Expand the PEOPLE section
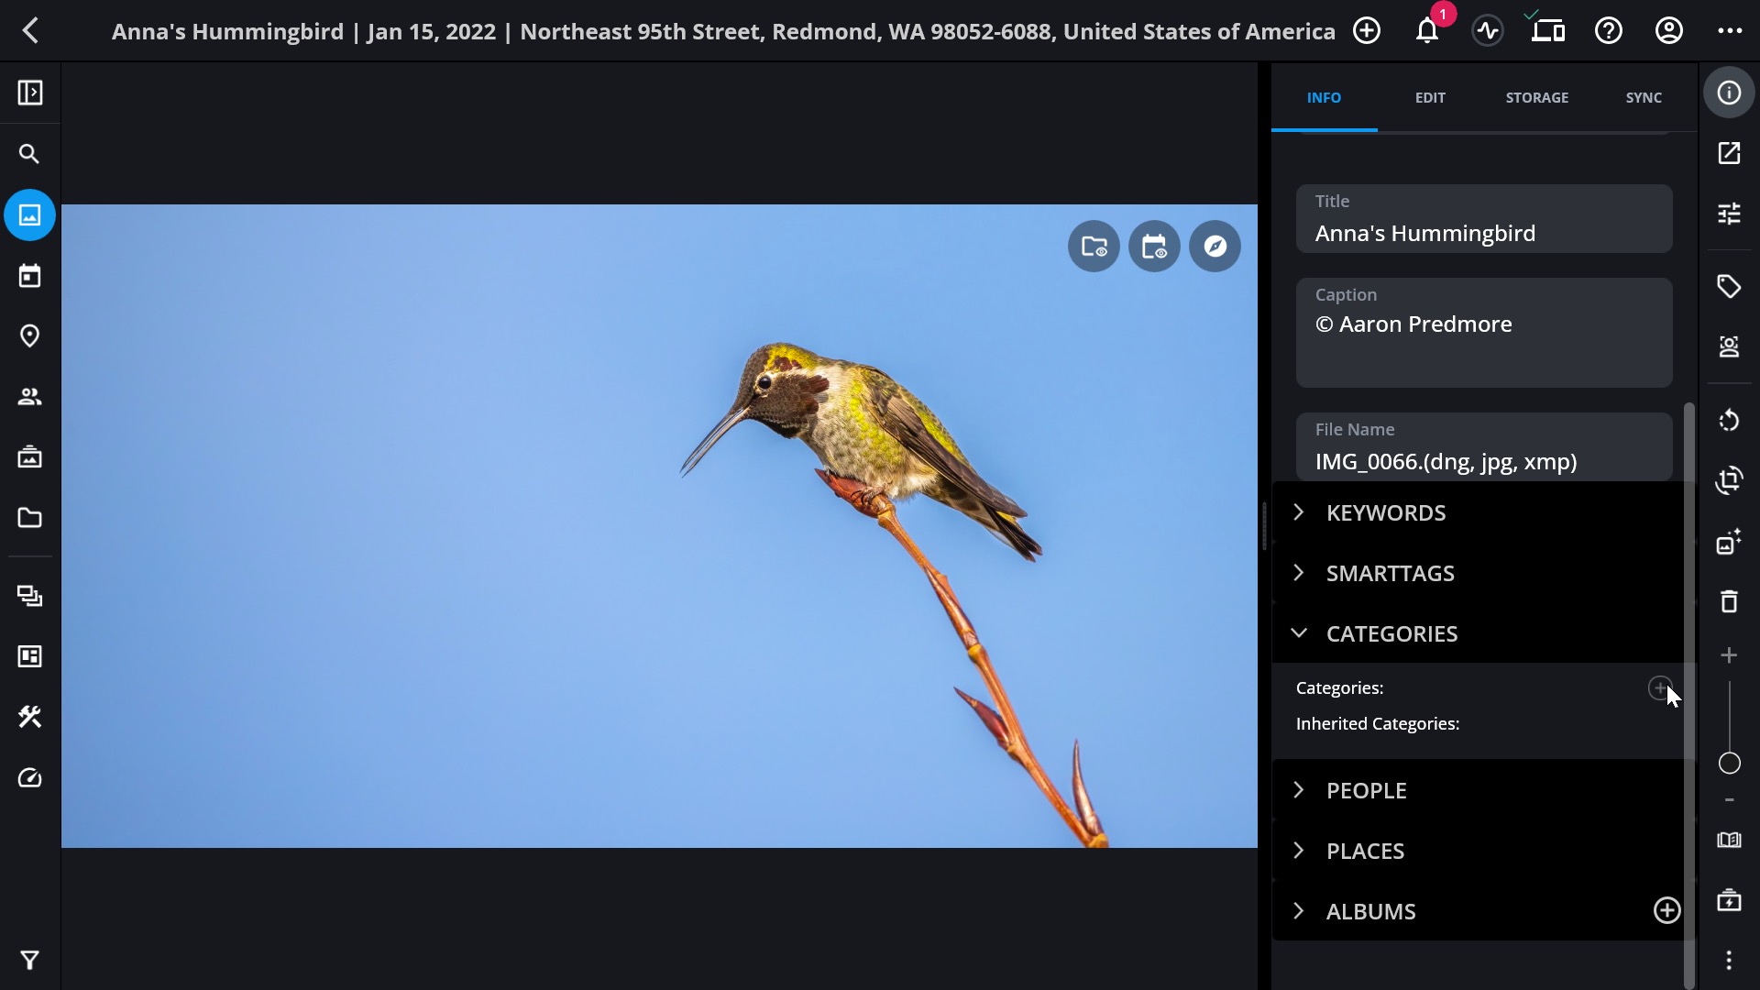1760x990 pixels. [1478, 790]
